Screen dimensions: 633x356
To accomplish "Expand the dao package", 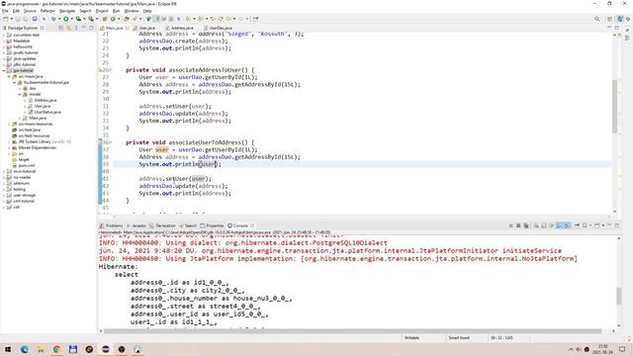I will click(20, 88).
